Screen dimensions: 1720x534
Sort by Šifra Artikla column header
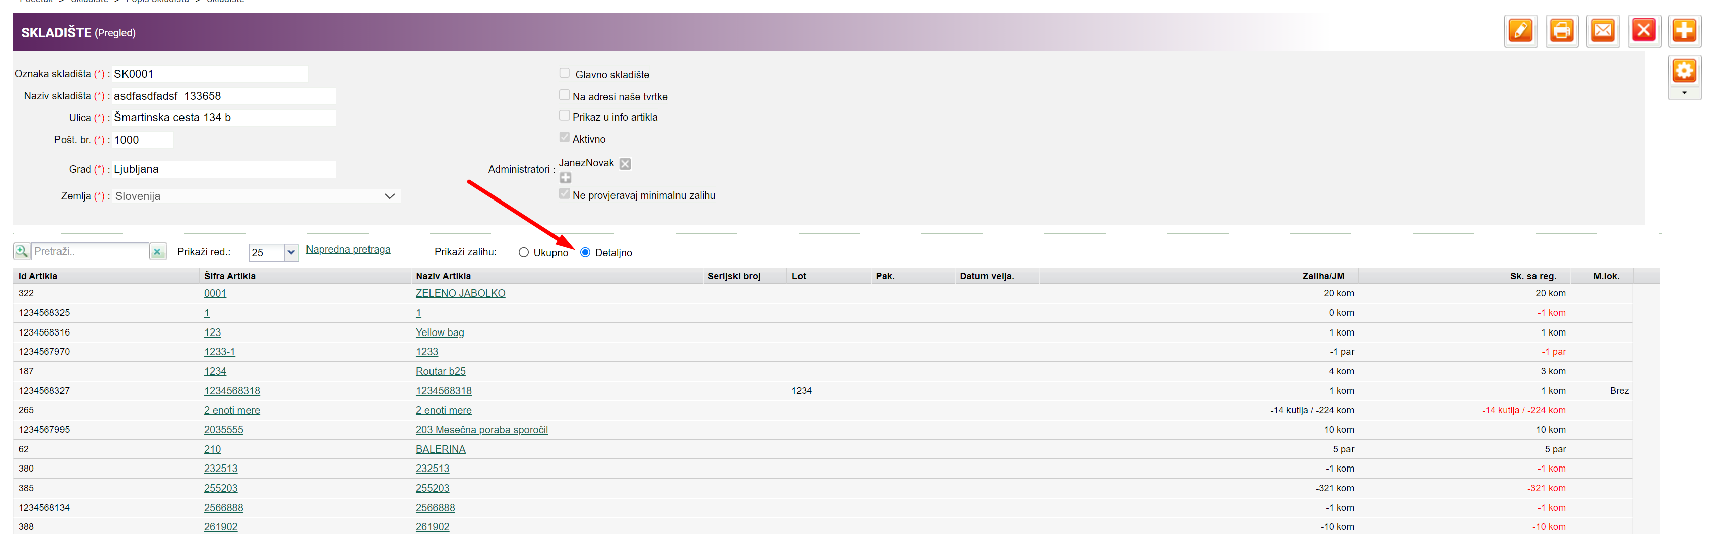230,276
